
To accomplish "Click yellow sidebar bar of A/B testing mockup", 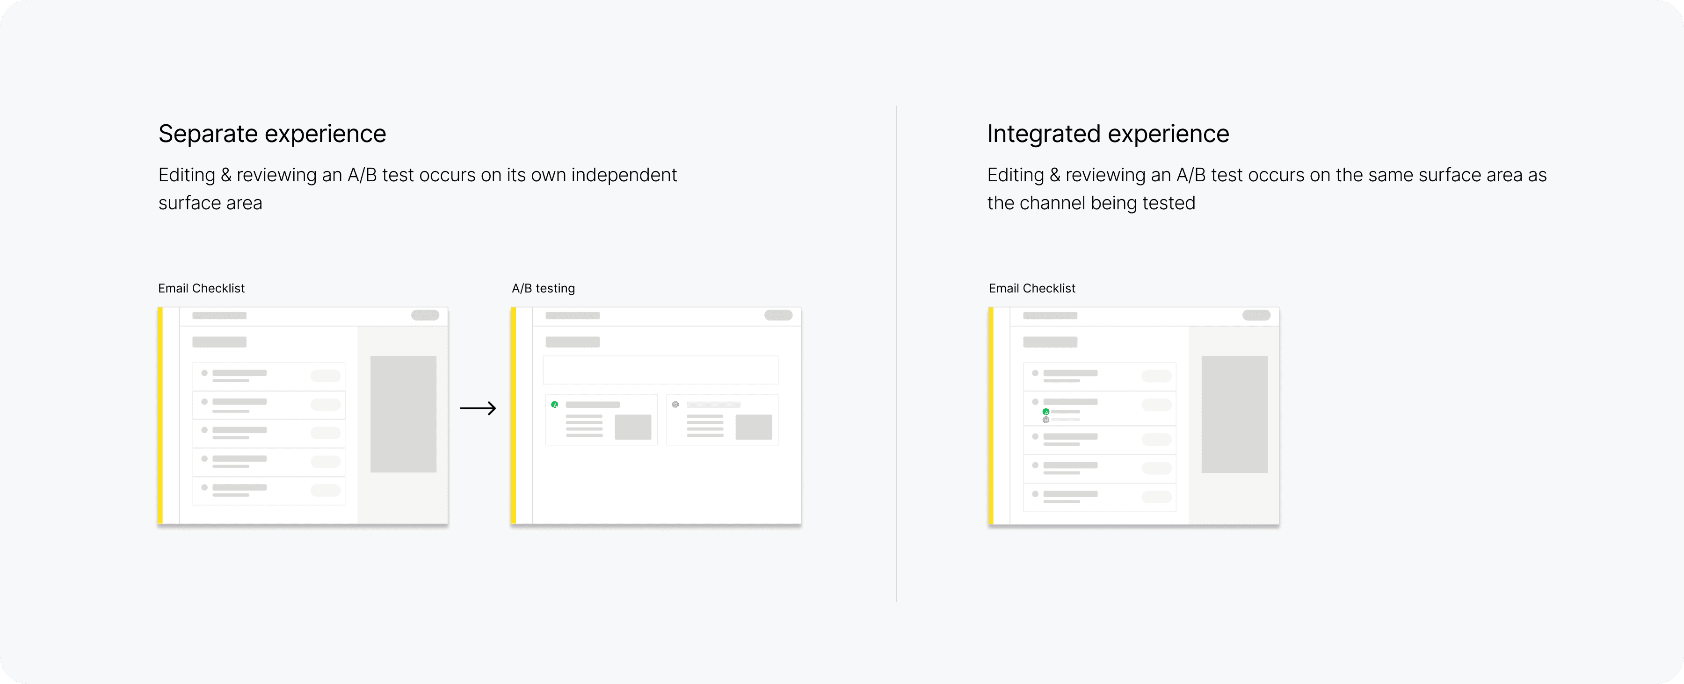I will point(514,415).
